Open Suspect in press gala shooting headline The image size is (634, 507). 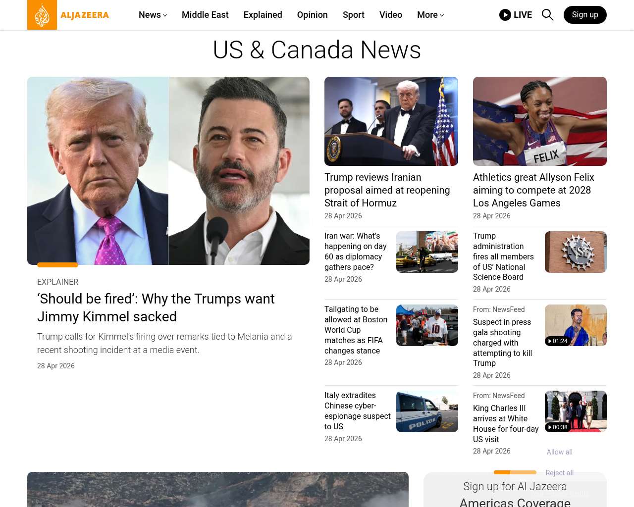pos(502,343)
